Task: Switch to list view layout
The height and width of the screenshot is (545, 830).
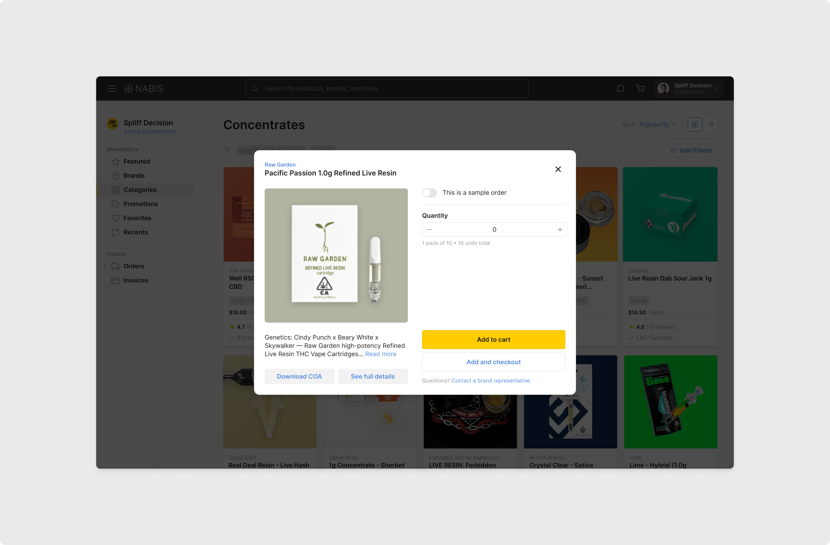Action: [x=711, y=125]
